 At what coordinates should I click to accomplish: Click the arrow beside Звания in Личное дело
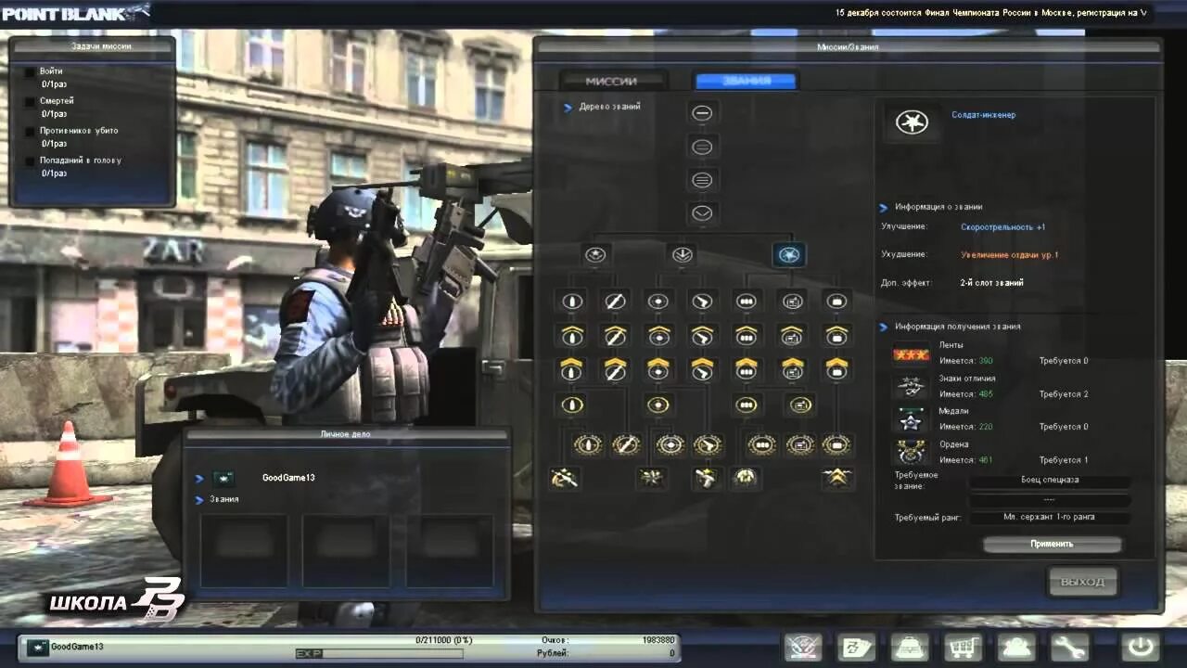199,500
